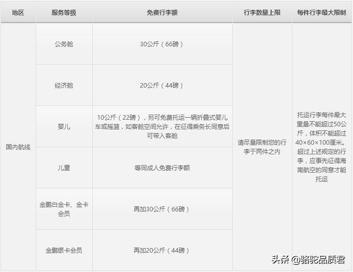This screenshot has width=353, height=272.
Task: Click the 地区 column header
Action: (18, 12)
